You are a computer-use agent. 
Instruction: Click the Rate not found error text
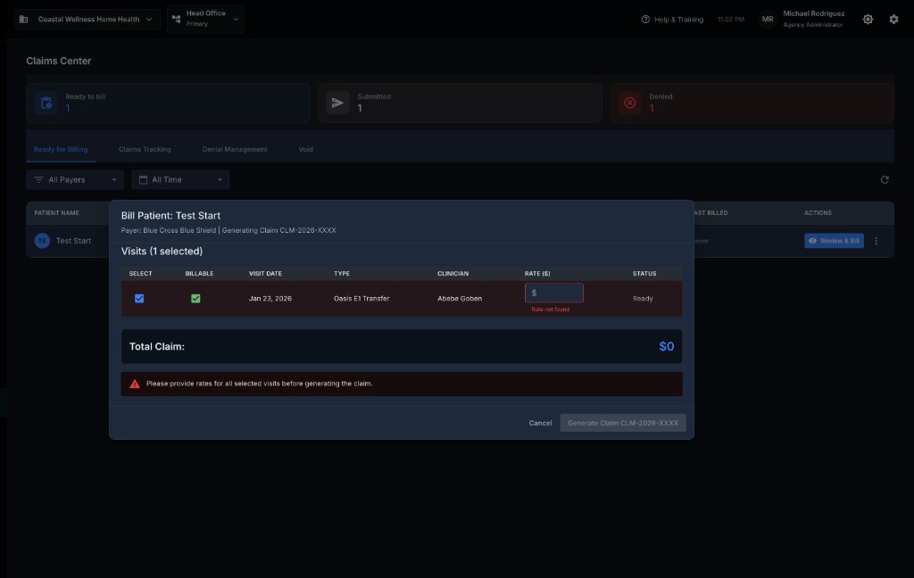tap(550, 310)
